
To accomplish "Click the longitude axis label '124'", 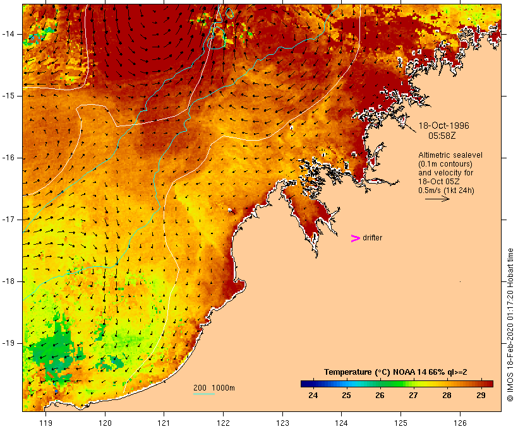I will (342, 423).
